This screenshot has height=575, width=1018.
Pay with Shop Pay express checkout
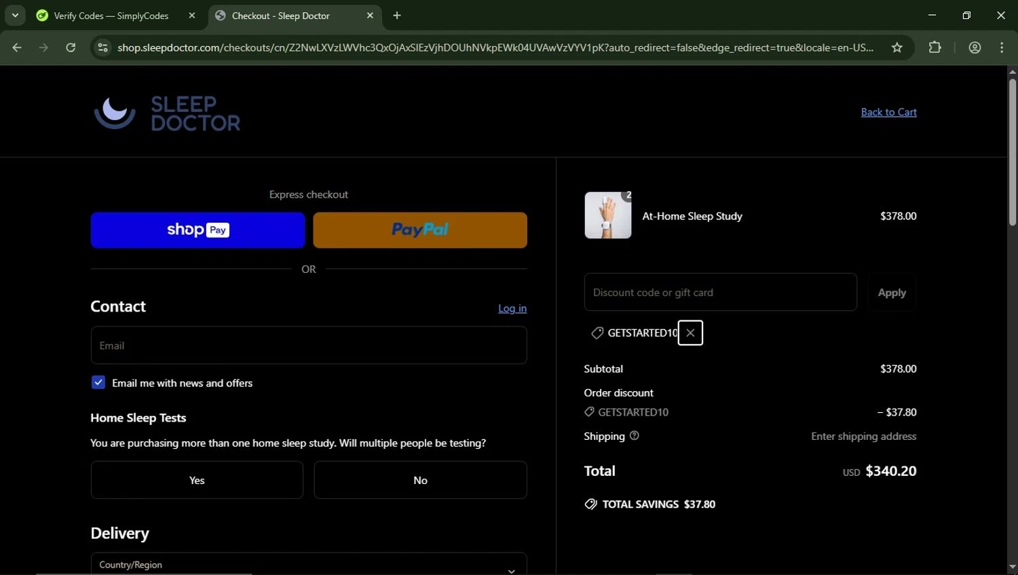click(x=197, y=230)
